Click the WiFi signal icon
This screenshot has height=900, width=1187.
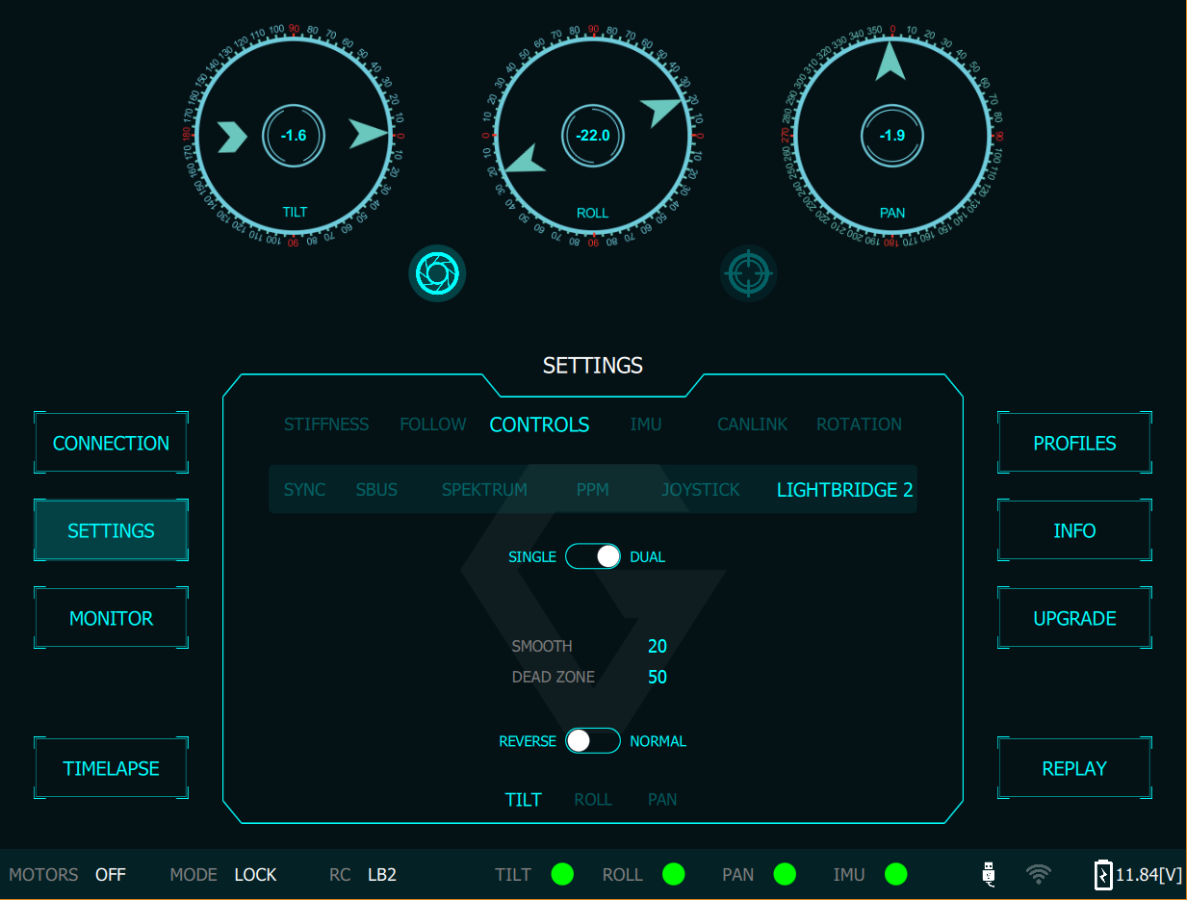1038,874
